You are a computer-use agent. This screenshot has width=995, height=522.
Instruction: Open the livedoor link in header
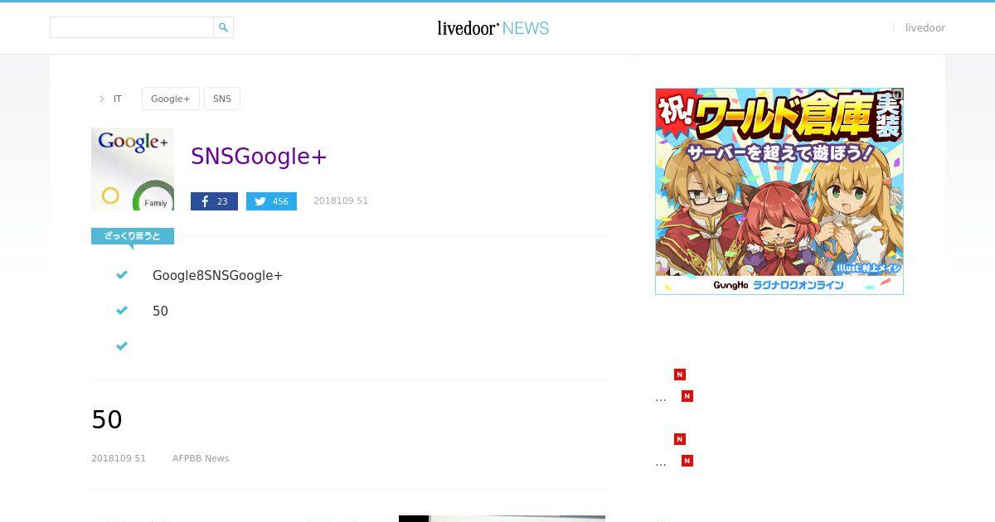click(925, 28)
